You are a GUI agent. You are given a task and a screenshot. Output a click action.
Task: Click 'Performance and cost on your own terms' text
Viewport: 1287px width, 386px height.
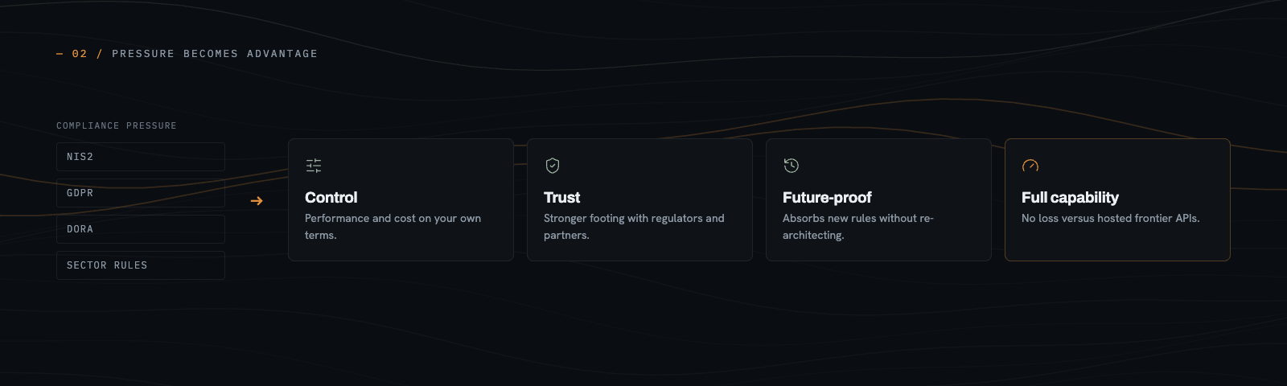[x=393, y=227]
